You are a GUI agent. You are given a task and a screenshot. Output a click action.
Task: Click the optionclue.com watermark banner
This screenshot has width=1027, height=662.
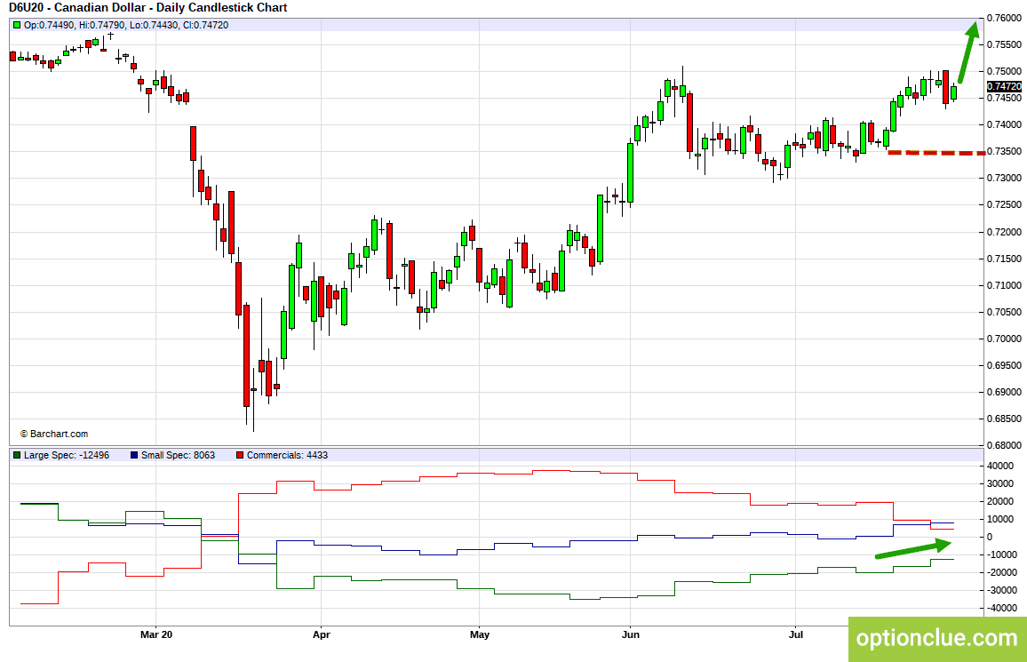(937, 638)
